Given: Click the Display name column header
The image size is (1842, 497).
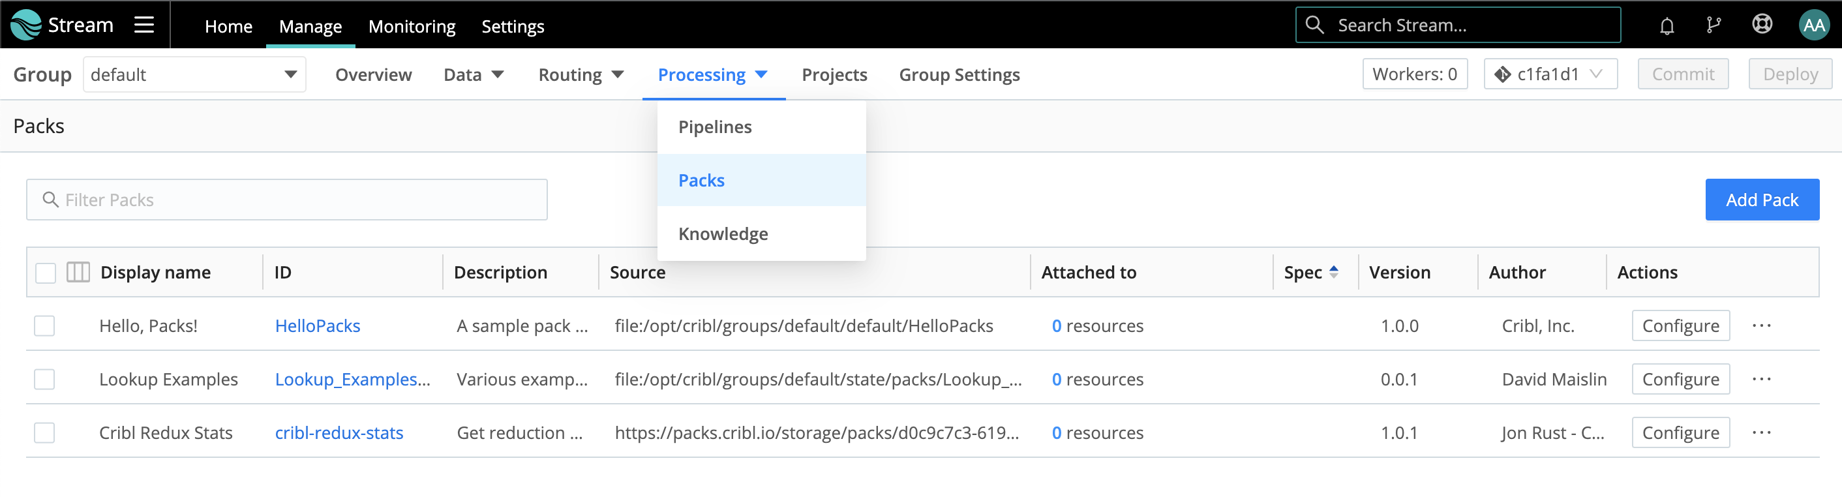Looking at the screenshot, I should [155, 273].
